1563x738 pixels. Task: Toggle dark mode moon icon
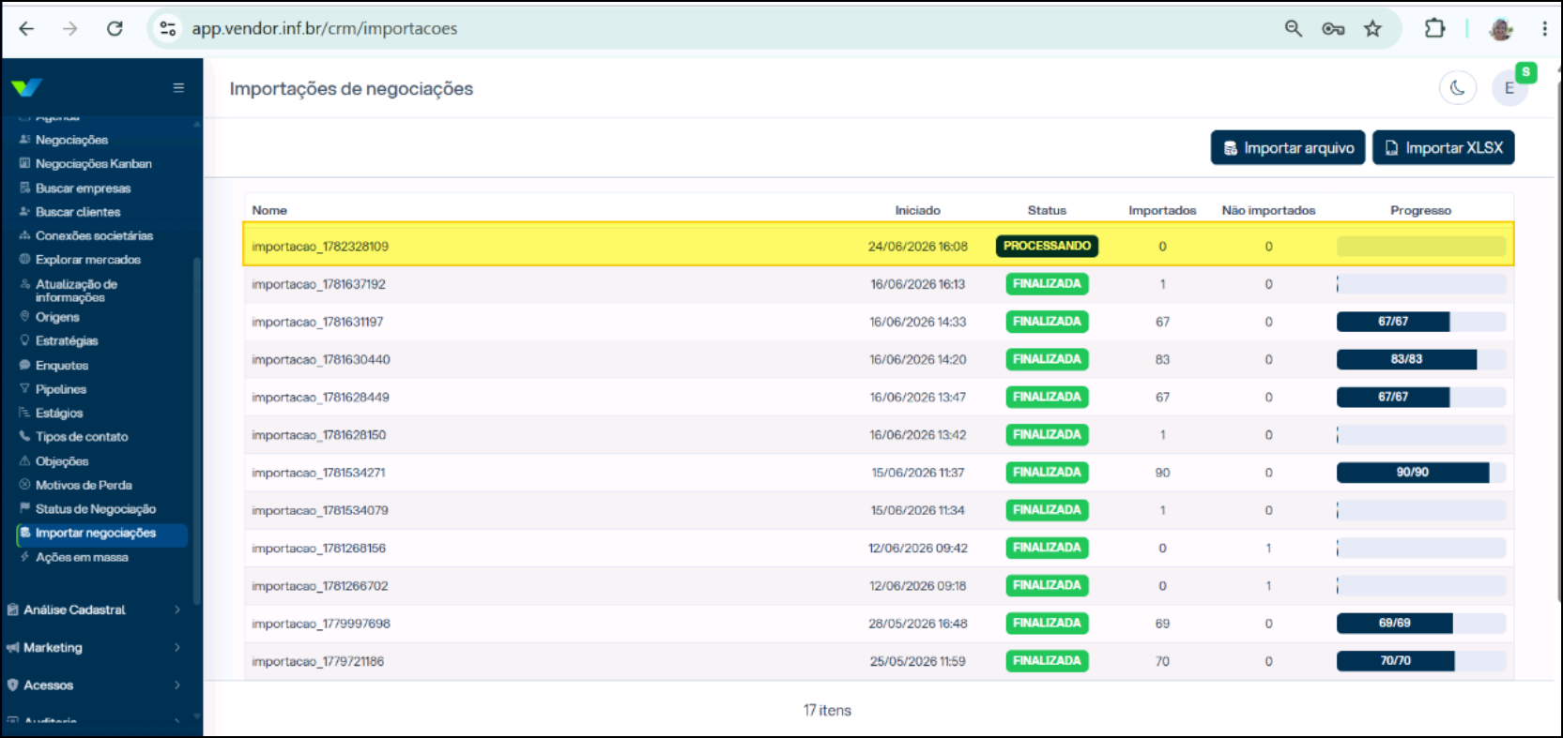(x=1457, y=88)
